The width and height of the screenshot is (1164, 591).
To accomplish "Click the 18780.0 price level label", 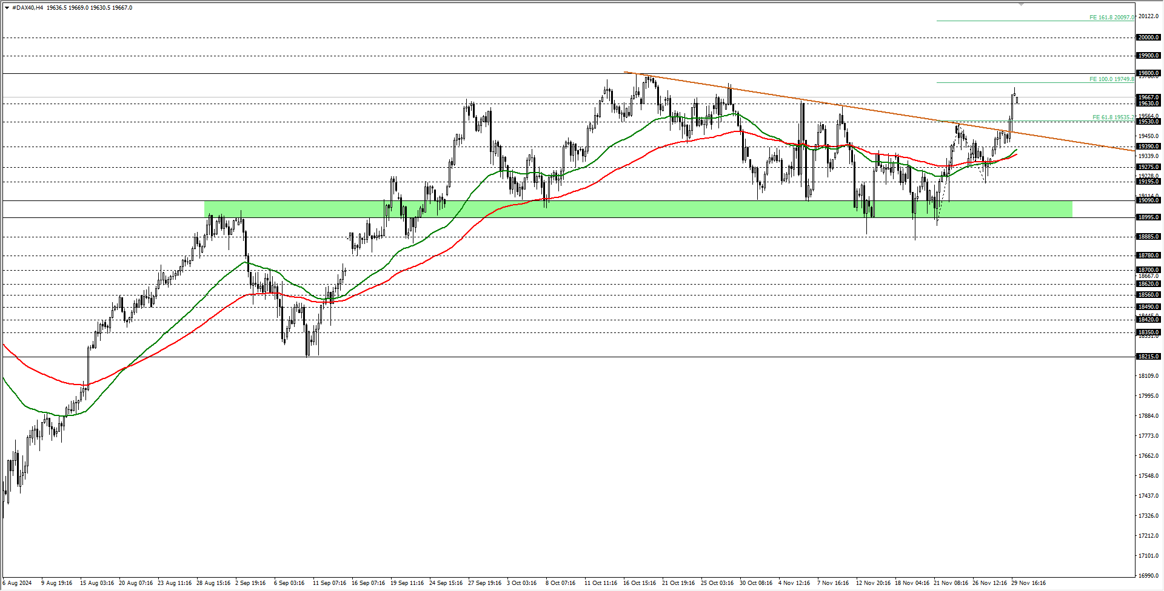I will click(1148, 256).
